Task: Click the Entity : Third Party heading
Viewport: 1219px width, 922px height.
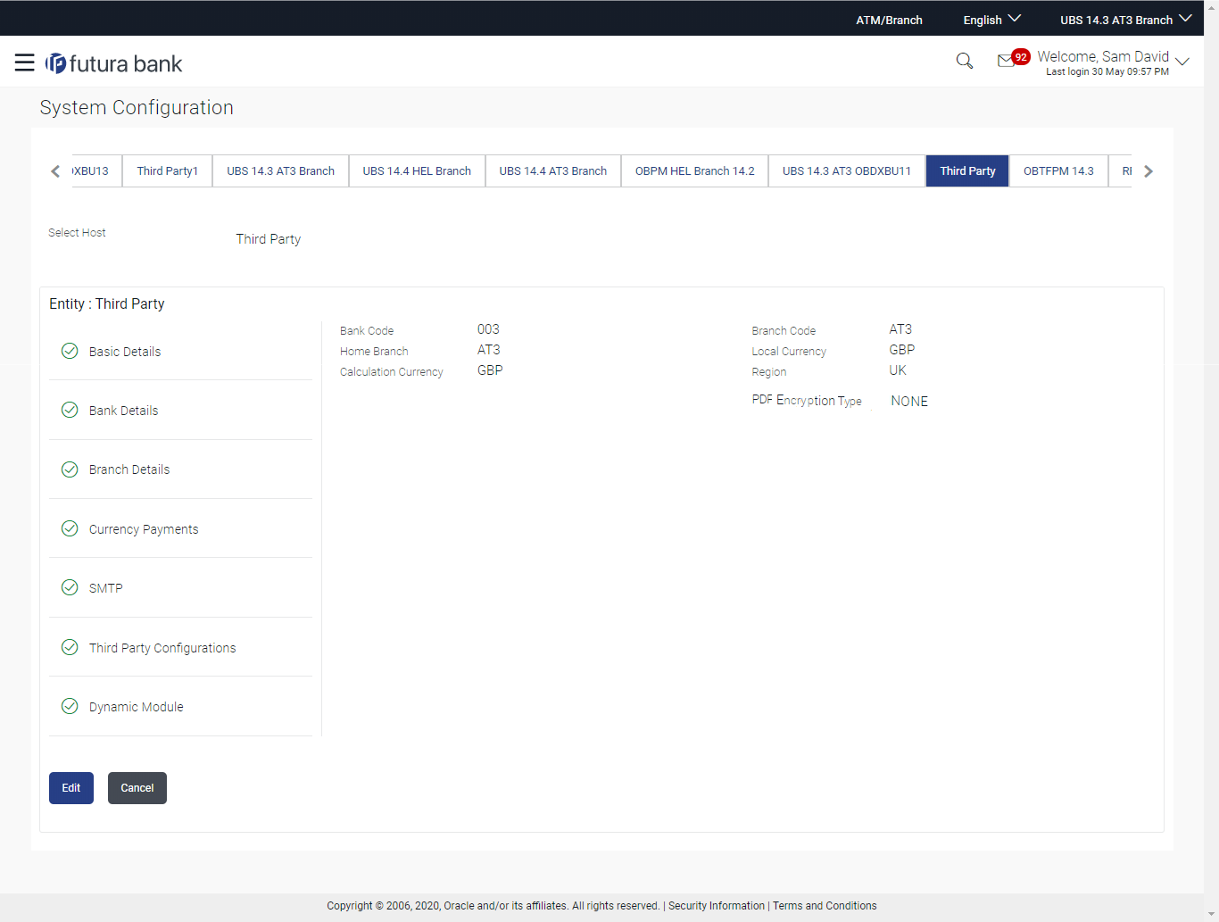Action: pyautogui.click(x=107, y=304)
